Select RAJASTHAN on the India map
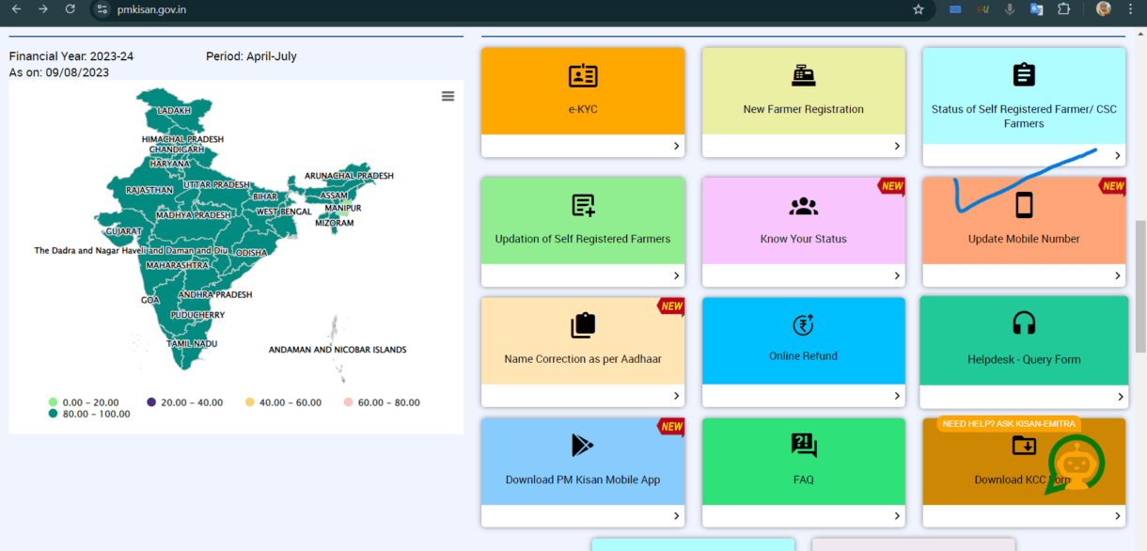 pos(149,190)
